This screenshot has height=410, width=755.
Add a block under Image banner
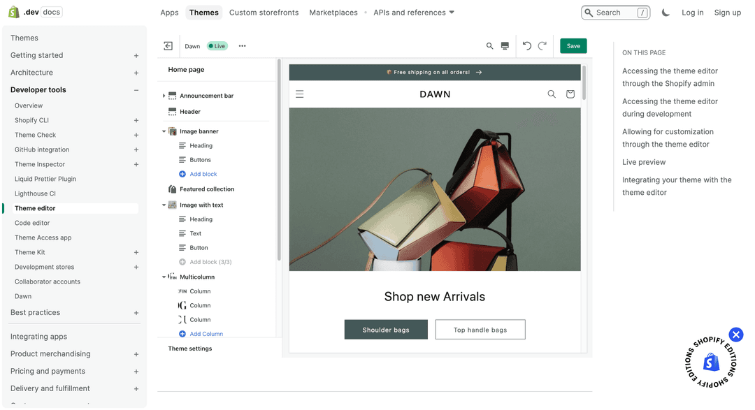tap(199, 173)
